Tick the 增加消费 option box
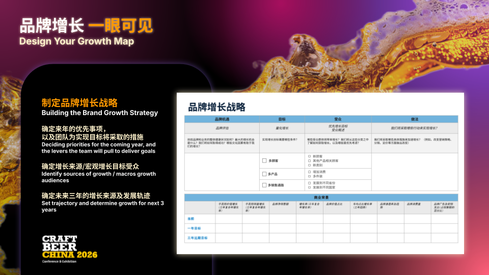Screen dimensions: 489x275 [310, 172]
